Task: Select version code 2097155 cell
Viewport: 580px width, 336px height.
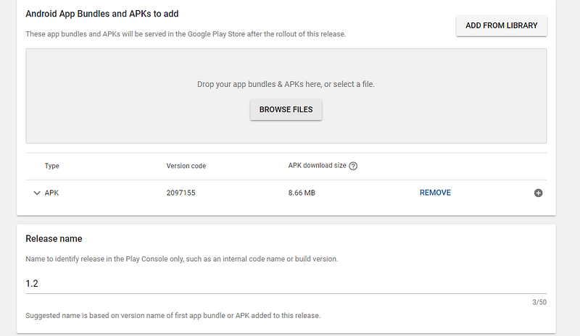Action: point(182,193)
